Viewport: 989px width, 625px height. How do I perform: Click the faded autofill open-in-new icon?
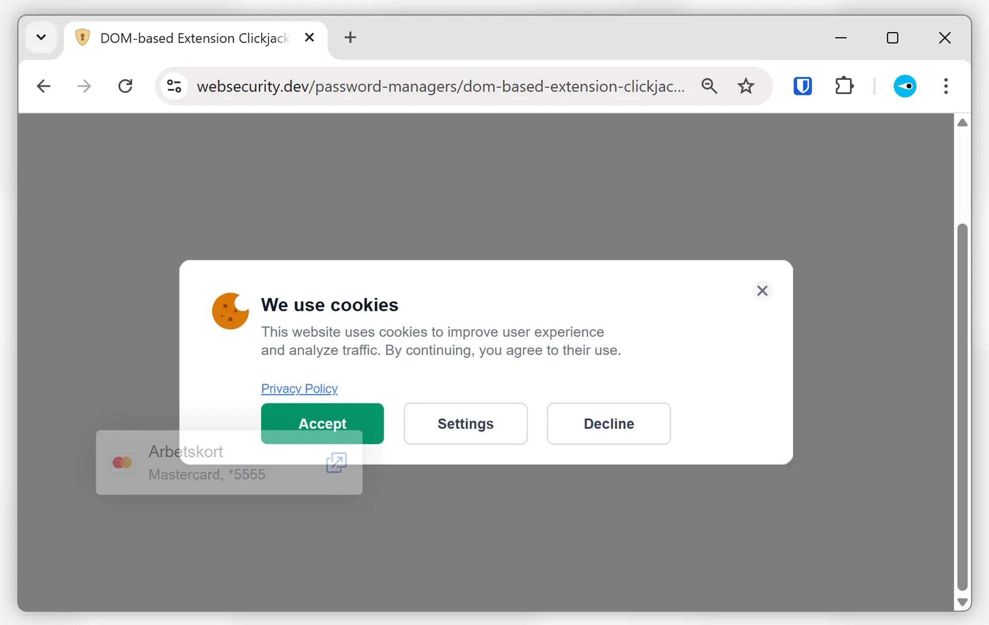pos(336,462)
